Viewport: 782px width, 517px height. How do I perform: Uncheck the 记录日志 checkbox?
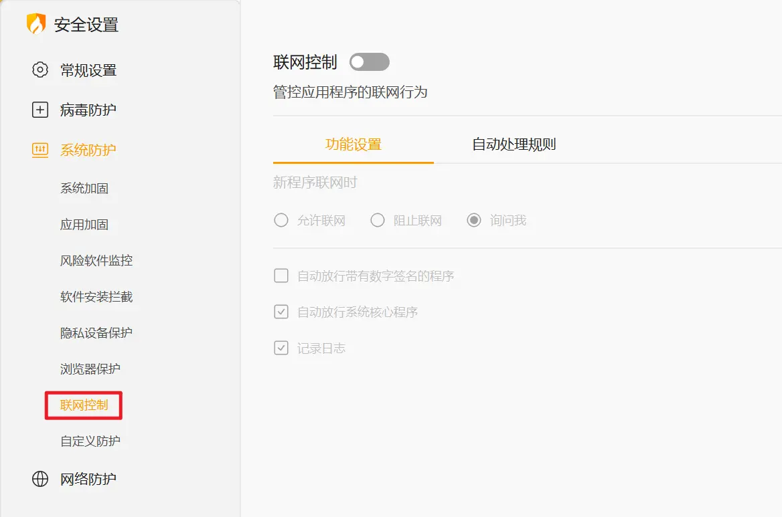point(281,348)
